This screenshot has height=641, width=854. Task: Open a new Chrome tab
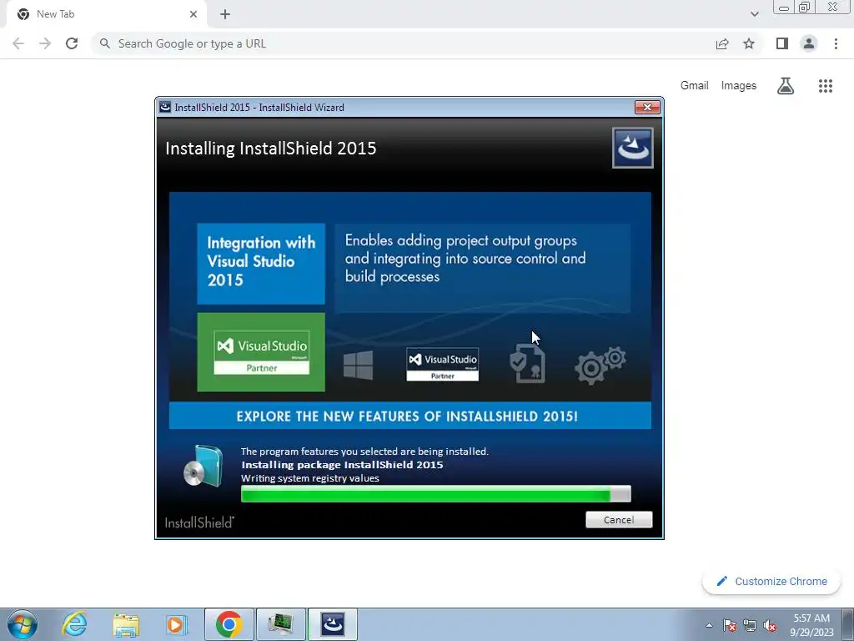(x=225, y=14)
